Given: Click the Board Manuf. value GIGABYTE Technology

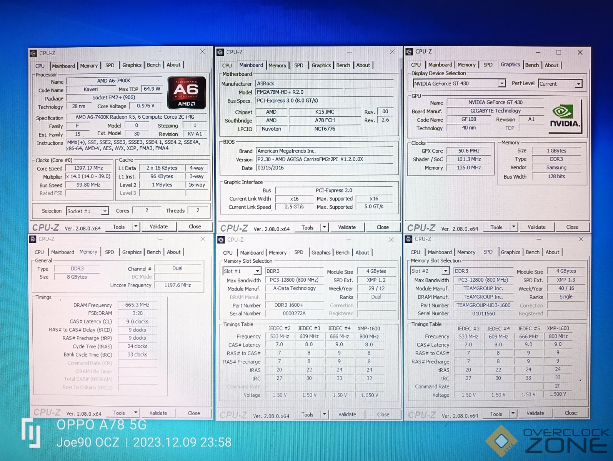Looking at the screenshot, I should pos(495,111).
